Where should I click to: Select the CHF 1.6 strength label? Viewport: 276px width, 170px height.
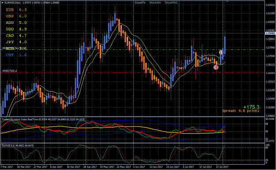pyautogui.click(x=16, y=55)
